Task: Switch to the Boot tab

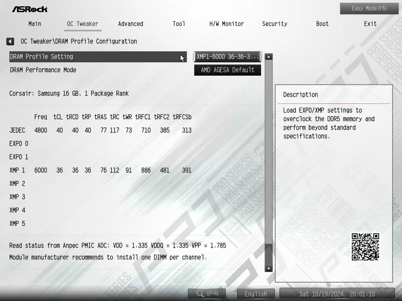Action: coord(322,24)
